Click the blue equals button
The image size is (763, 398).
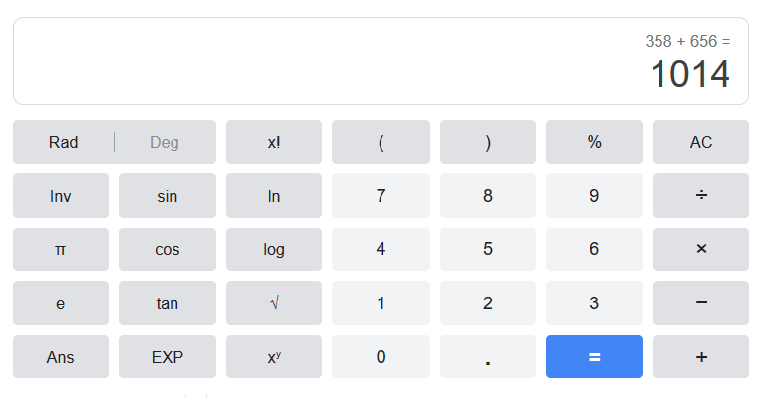click(593, 357)
